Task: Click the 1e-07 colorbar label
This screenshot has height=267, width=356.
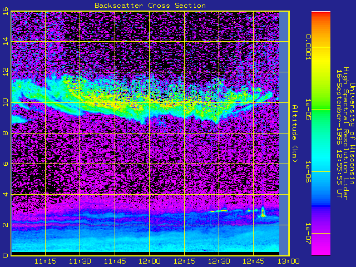Action: coord(308,234)
